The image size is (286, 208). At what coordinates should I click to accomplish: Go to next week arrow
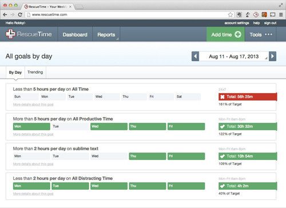(272, 56)
